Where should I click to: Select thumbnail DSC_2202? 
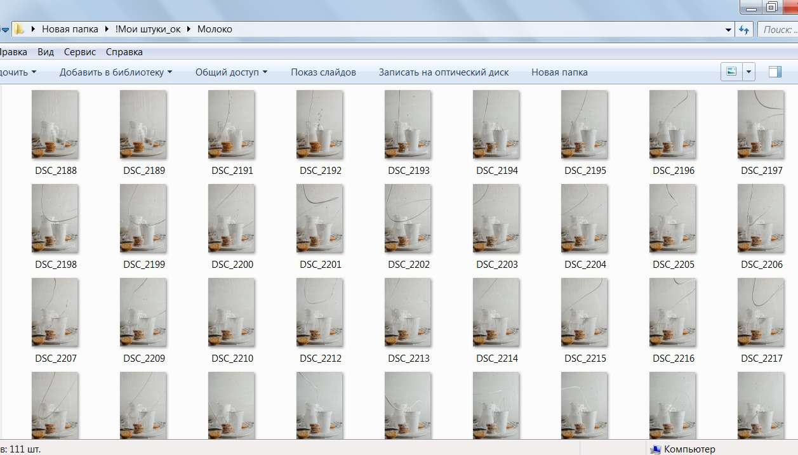pos(408,218)
